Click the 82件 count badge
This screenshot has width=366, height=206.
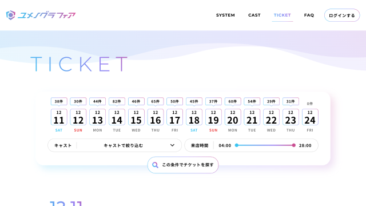pos(117,101)
